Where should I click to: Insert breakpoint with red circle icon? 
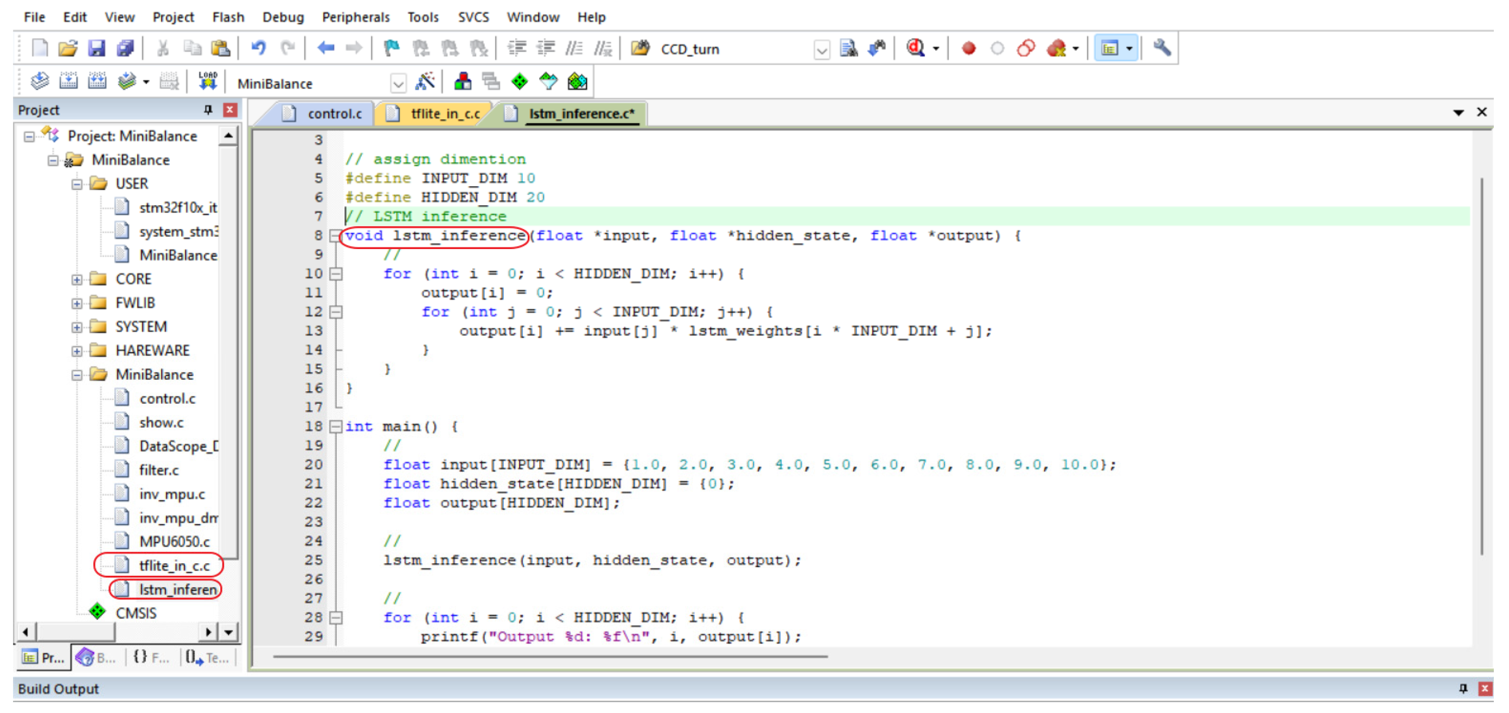point(968,49)
